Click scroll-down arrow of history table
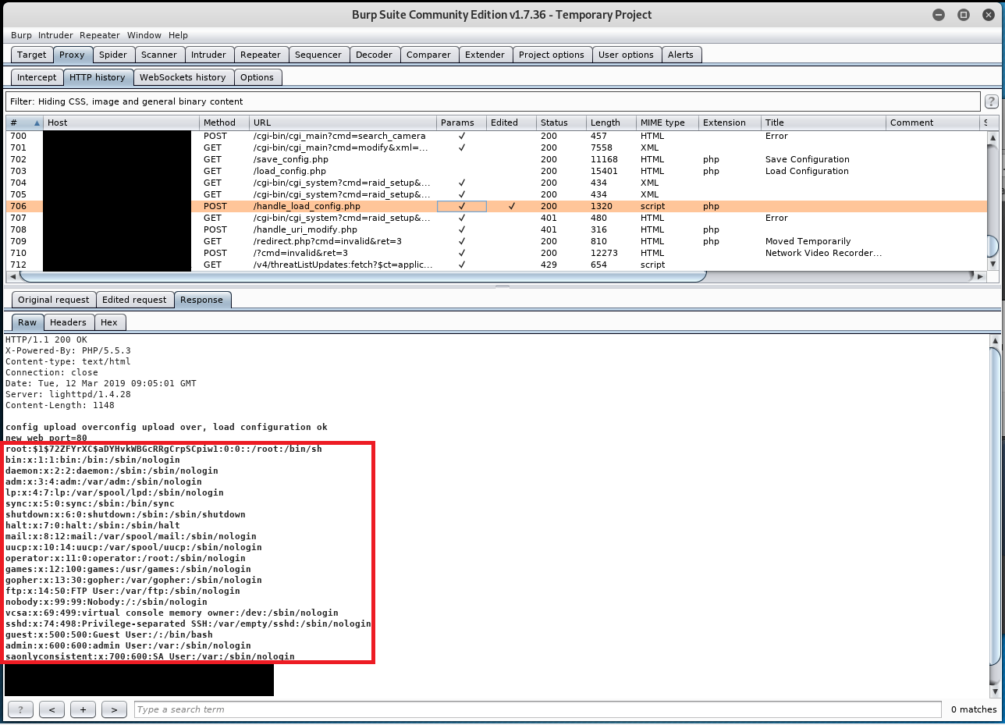This screenshot has width=1005, height=725. 993,265
